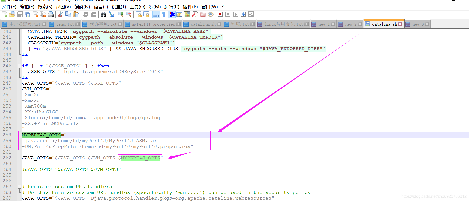Open the 编码(N) menu

click(82, 7)
